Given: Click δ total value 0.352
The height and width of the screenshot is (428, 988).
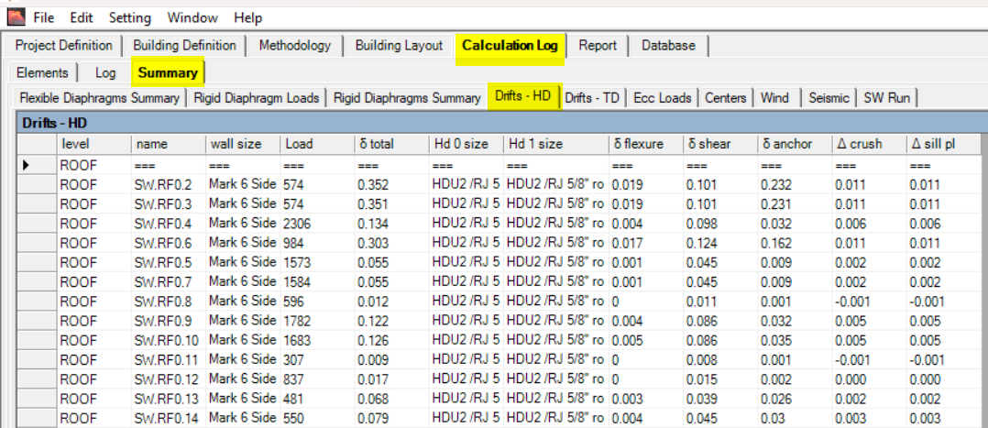Looking at the screenshot, I should [x=391, y=185].
